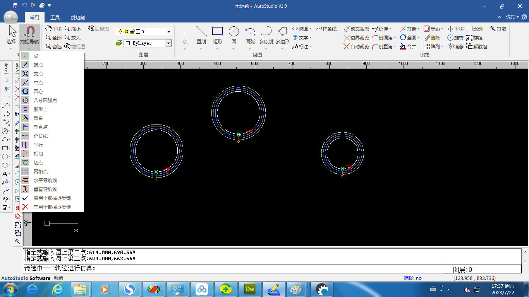
Task: Select the 选择 arrow tool
Action: (x=12, y=36)
